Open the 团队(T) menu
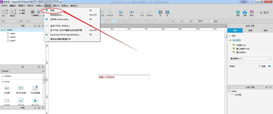Screen dimensions: 273x114 pos(56,6)
